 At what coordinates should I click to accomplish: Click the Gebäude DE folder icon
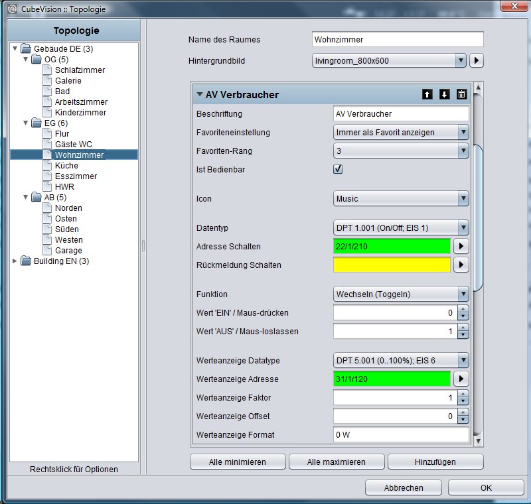tap(26, 48)
